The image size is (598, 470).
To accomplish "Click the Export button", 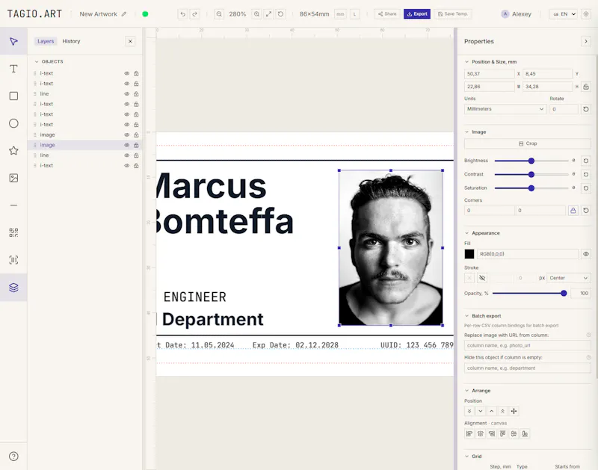I will tap(417, 14).
